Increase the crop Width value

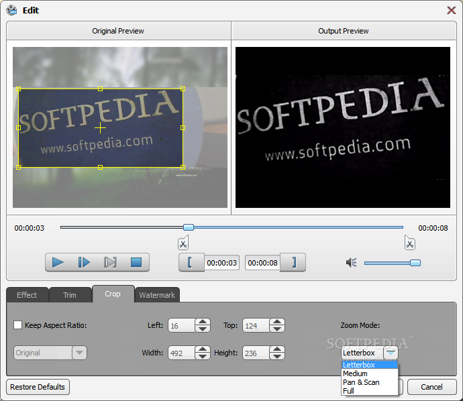click(203, 349)
